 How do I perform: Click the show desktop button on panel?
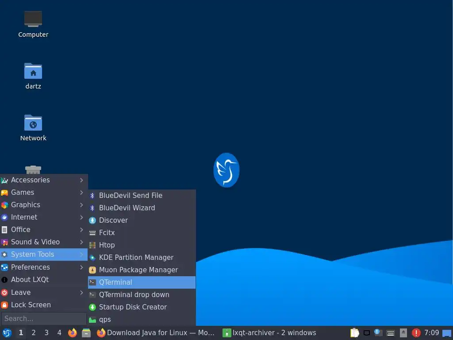(447, 333)
